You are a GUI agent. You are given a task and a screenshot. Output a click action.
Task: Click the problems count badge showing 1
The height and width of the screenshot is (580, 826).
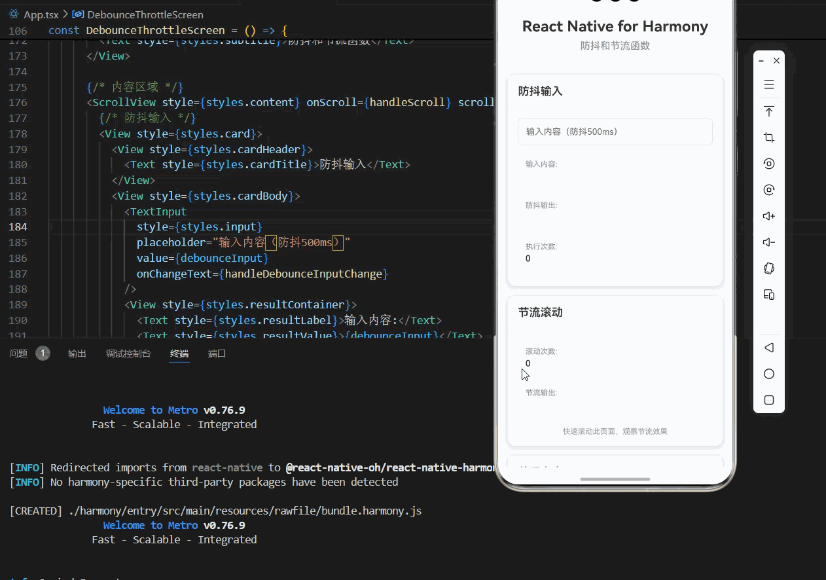(x=43, y=353)
